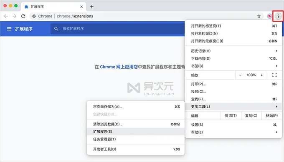Choose 投射(C)... from the menu

tap(233, 92)
